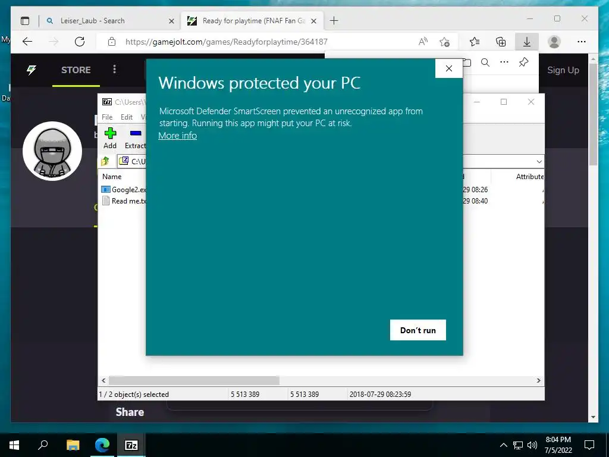The width and height of the screenshot is (609, 457).
Task: Open the More info link
Action: (x=177, y=136)
